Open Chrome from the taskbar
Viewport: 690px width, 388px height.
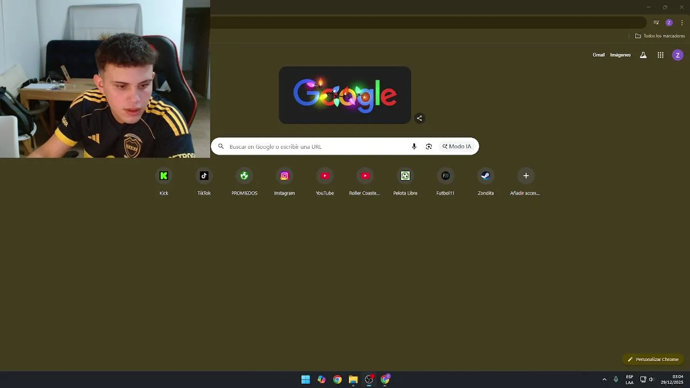337,379
